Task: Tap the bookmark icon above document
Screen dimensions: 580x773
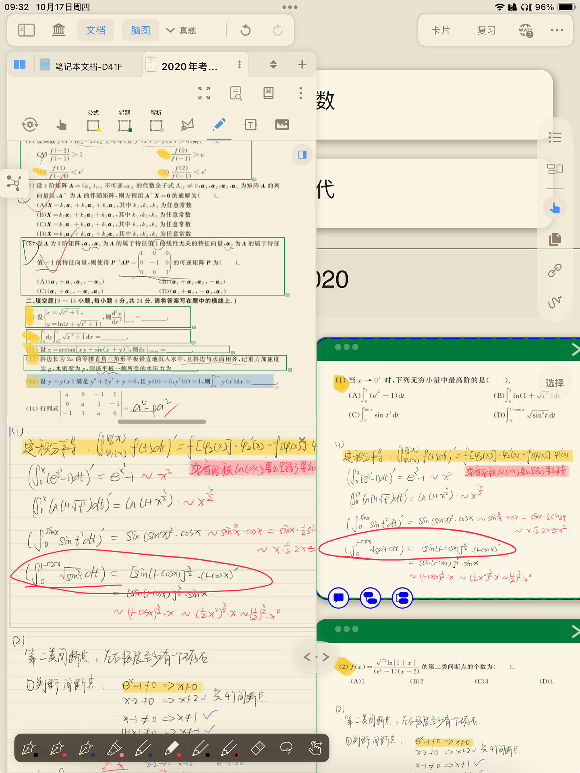Action: 268,93
